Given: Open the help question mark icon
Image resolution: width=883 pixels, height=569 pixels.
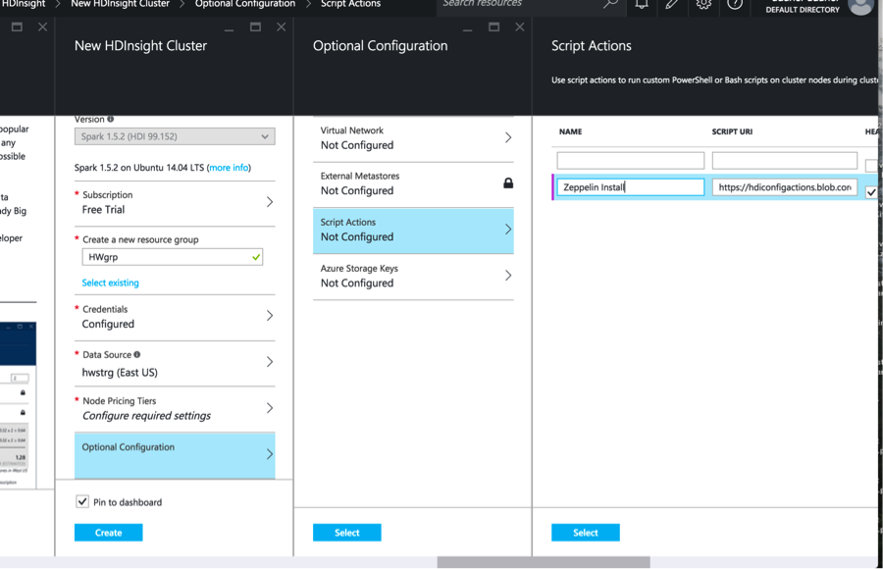Looking at the screenshot, I should tap(735, 5).
